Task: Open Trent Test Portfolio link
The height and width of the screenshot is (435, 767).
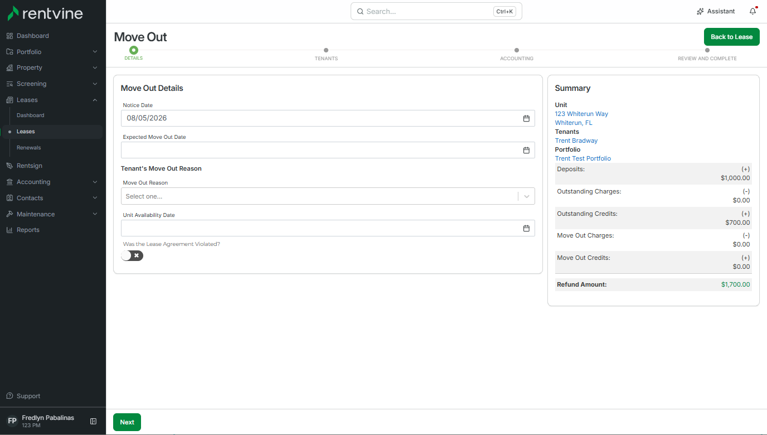Action: pos(583,158)
